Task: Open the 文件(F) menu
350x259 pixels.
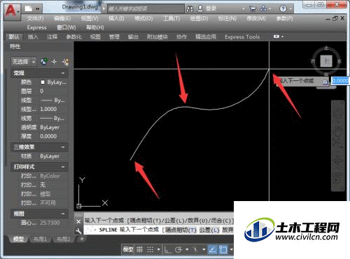Action: 36,18
